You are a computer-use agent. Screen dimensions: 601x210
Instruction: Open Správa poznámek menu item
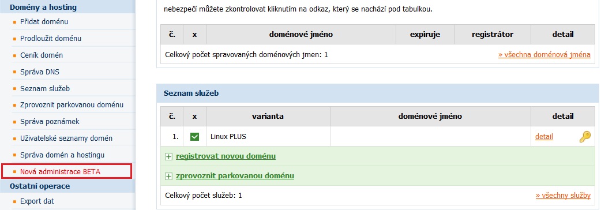(x=50, y=122)
